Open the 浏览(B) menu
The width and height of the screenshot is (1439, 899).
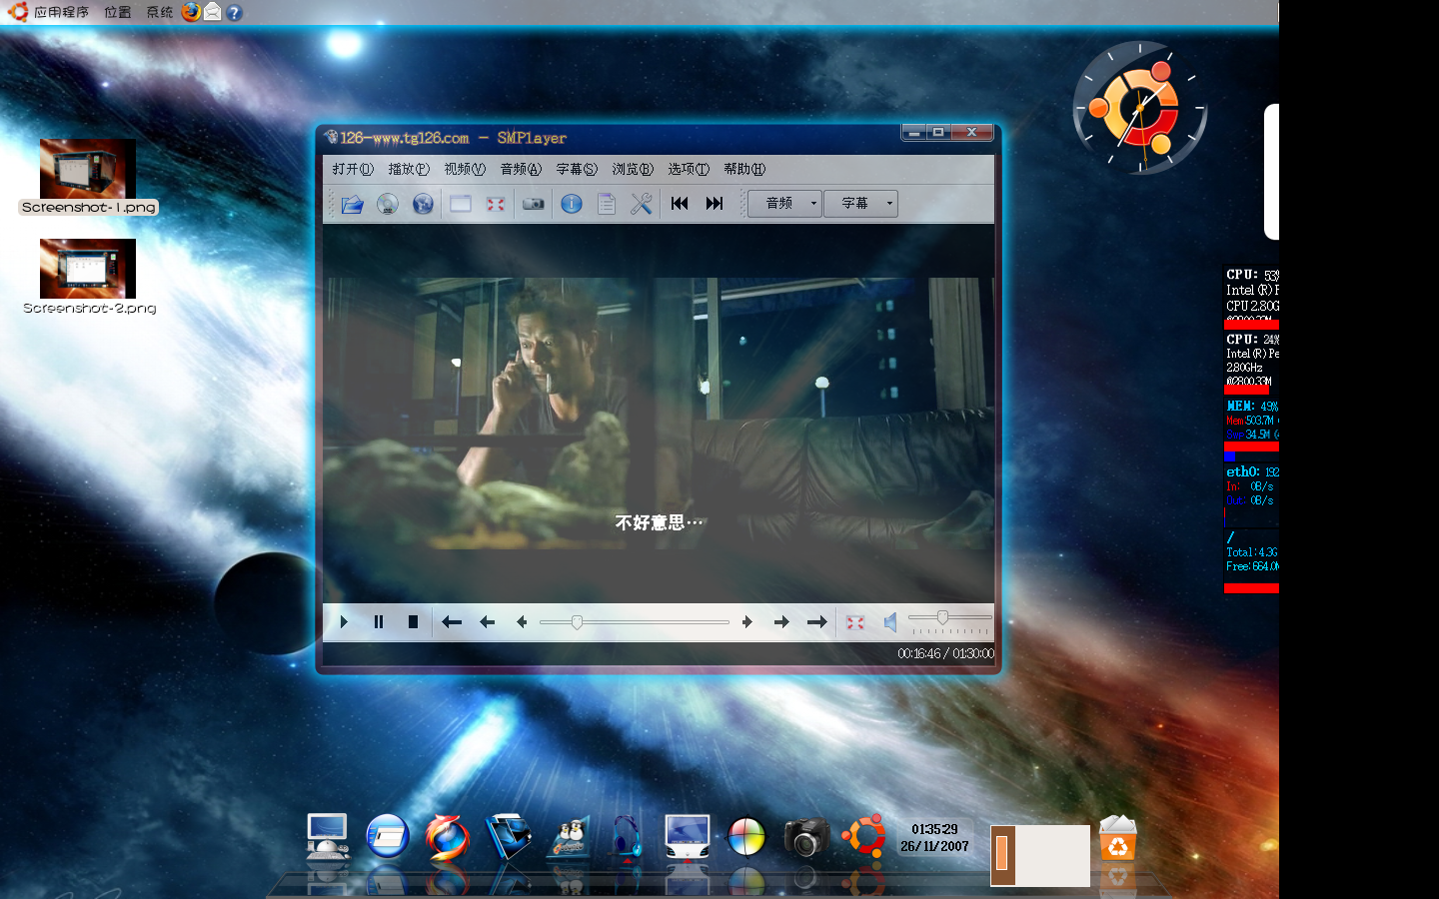633,169
